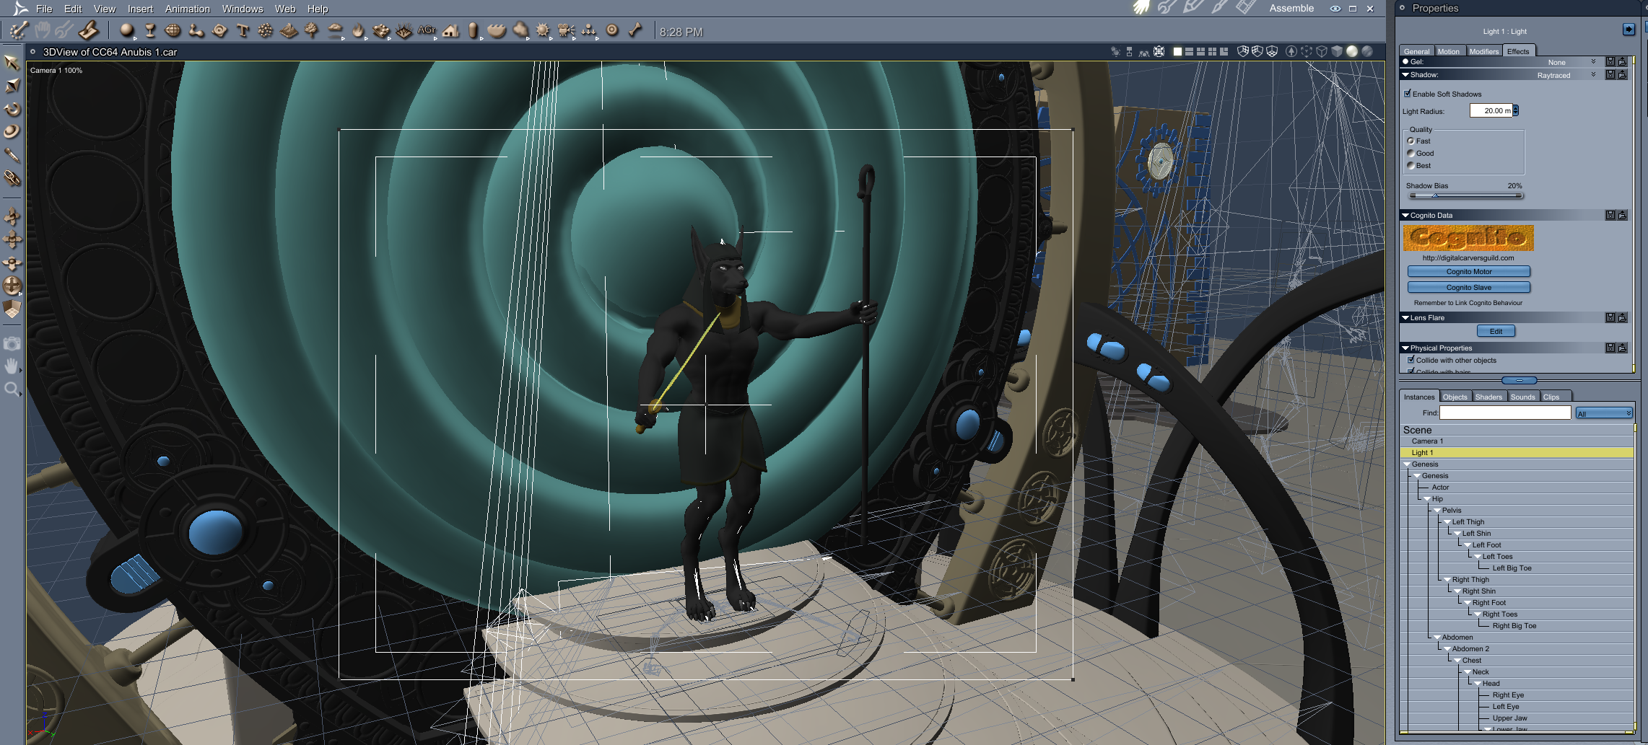Click the AGr anything grows icon

pos(427,30)
